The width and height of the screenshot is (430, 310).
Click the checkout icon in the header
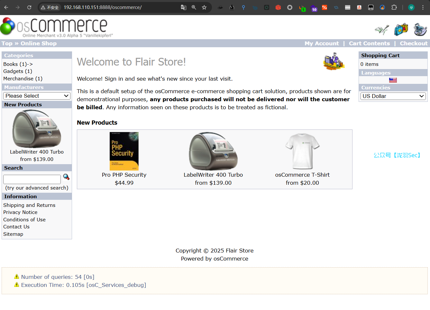click(x=420, y=30)
